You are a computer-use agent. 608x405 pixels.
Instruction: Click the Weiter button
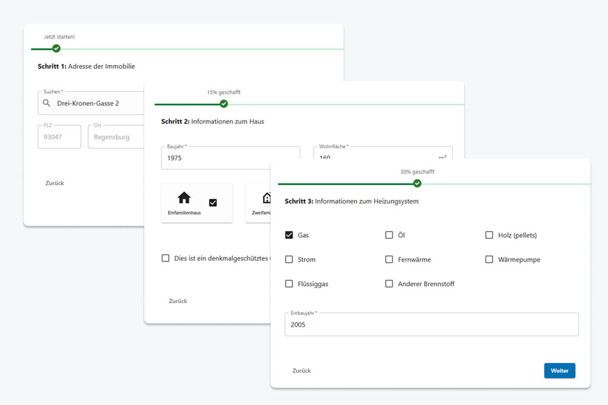pyautogui.click(x=560, y=370)
